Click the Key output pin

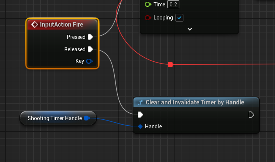(89, 61)
